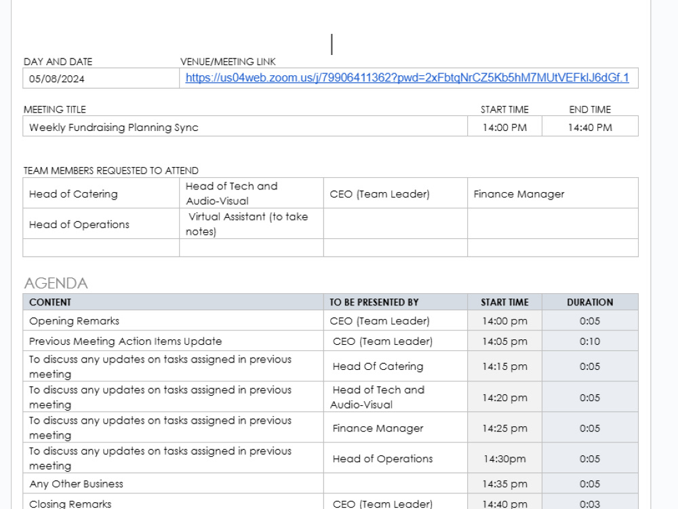Click the Opening Remarks agenda item

pyautogui.click(x=173, y=321)
